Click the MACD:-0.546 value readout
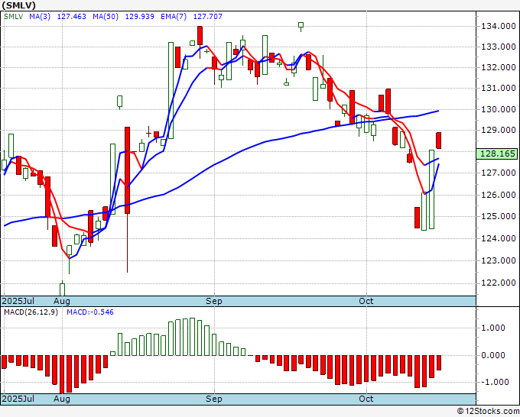The image size is (520, 417). (90, 312)
